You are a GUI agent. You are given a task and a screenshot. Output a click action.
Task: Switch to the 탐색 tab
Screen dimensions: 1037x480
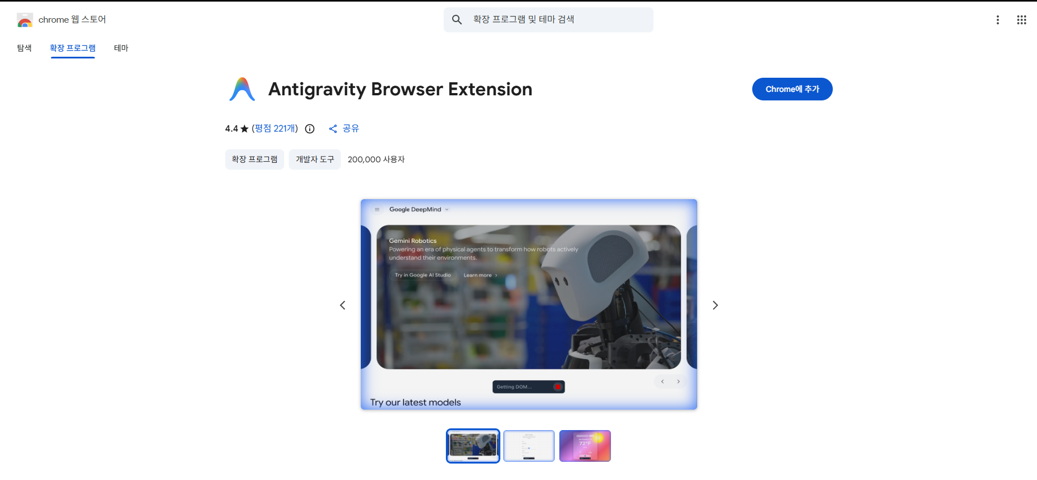[24, 48]
